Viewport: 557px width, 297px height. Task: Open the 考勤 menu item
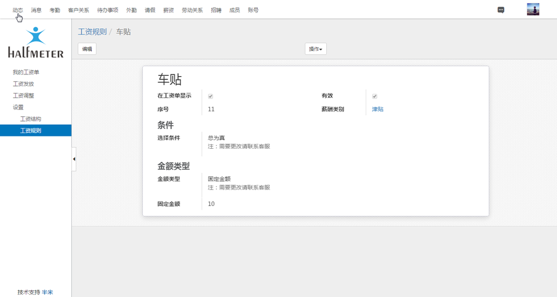[x=55, y=10]
